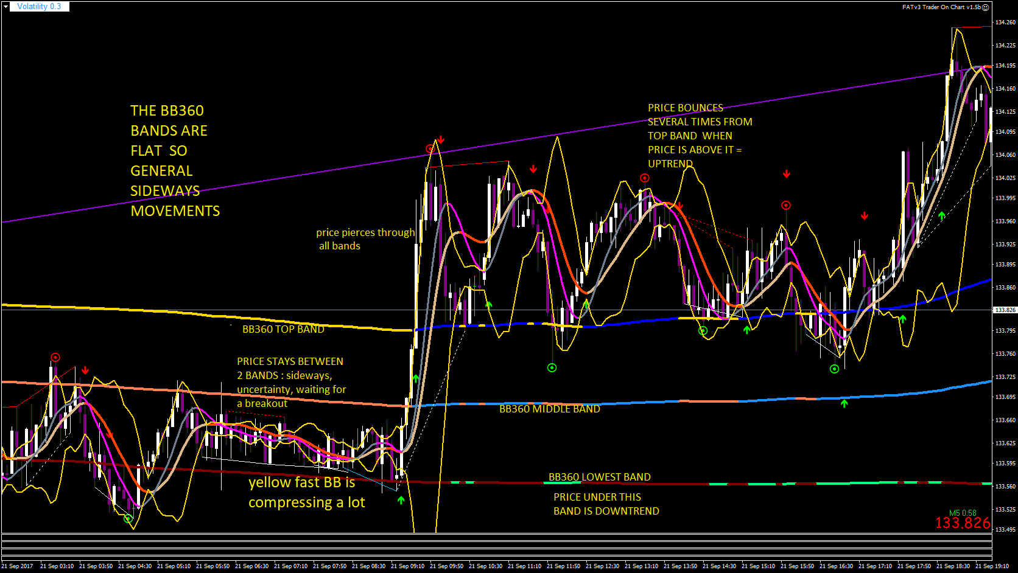Click the FATv3 Trader On Chart label
The height and width of the screenshot is (573, 1018).
[941, 7]
